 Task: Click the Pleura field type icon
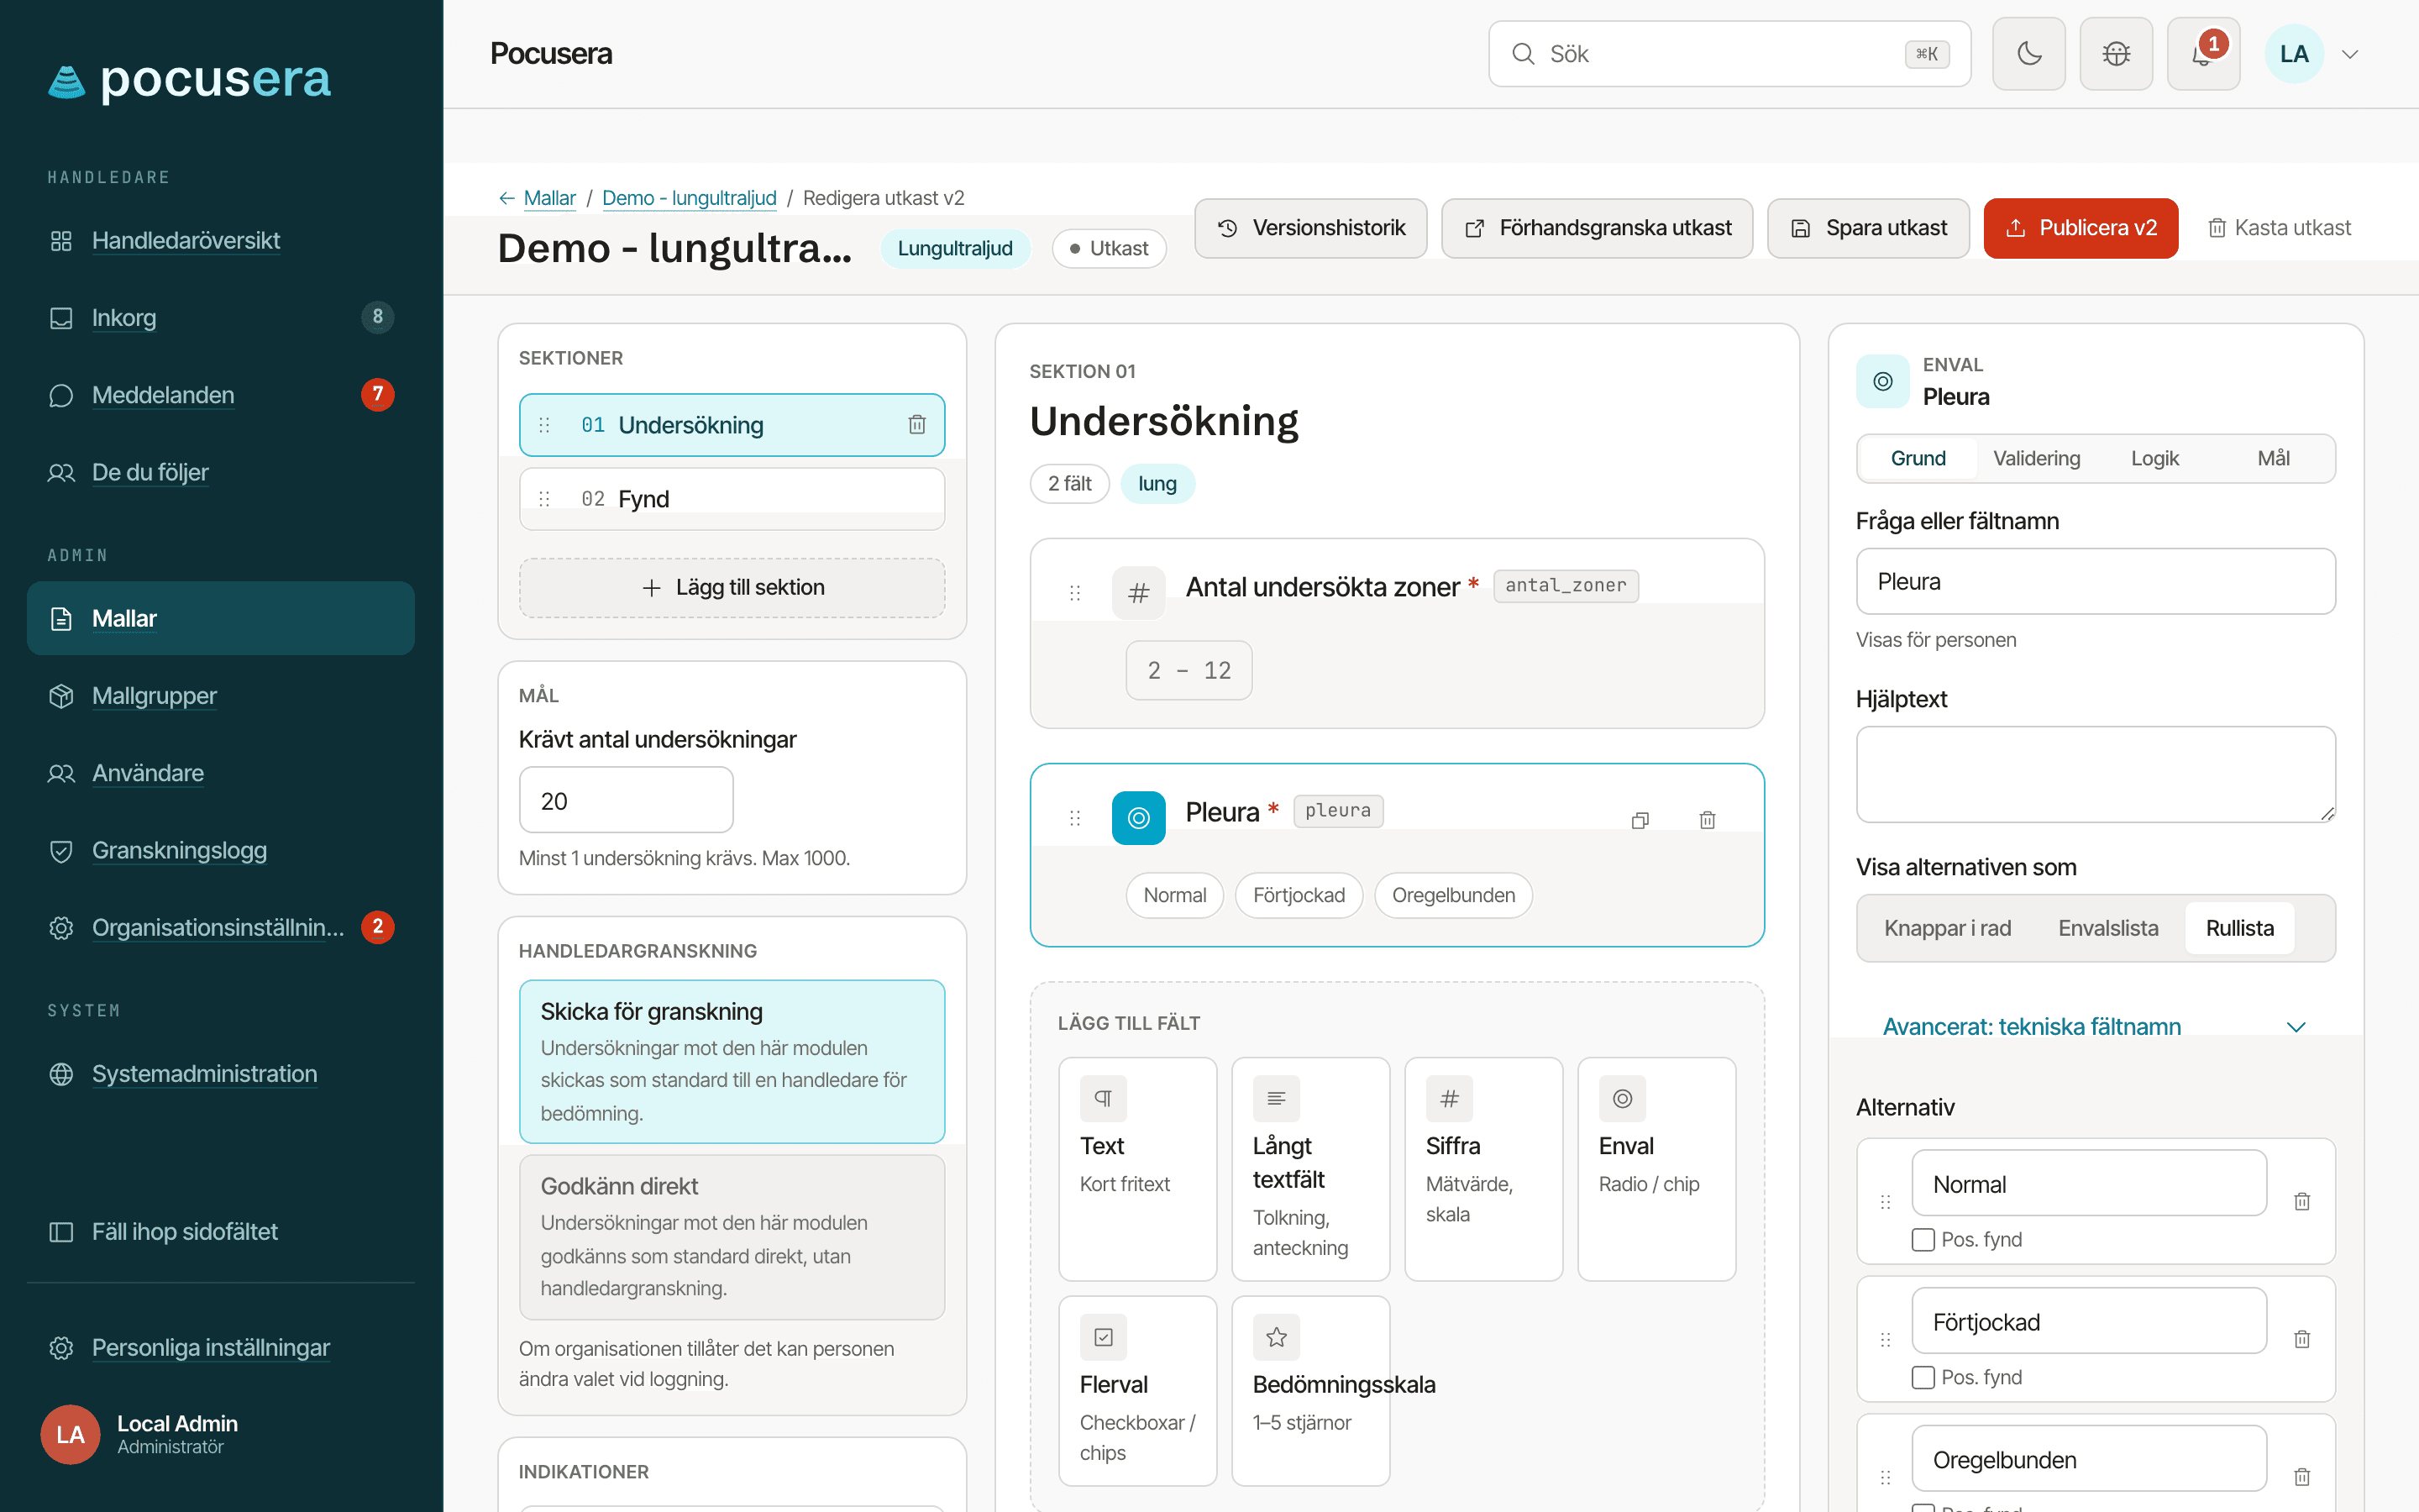click(1139, 818)
